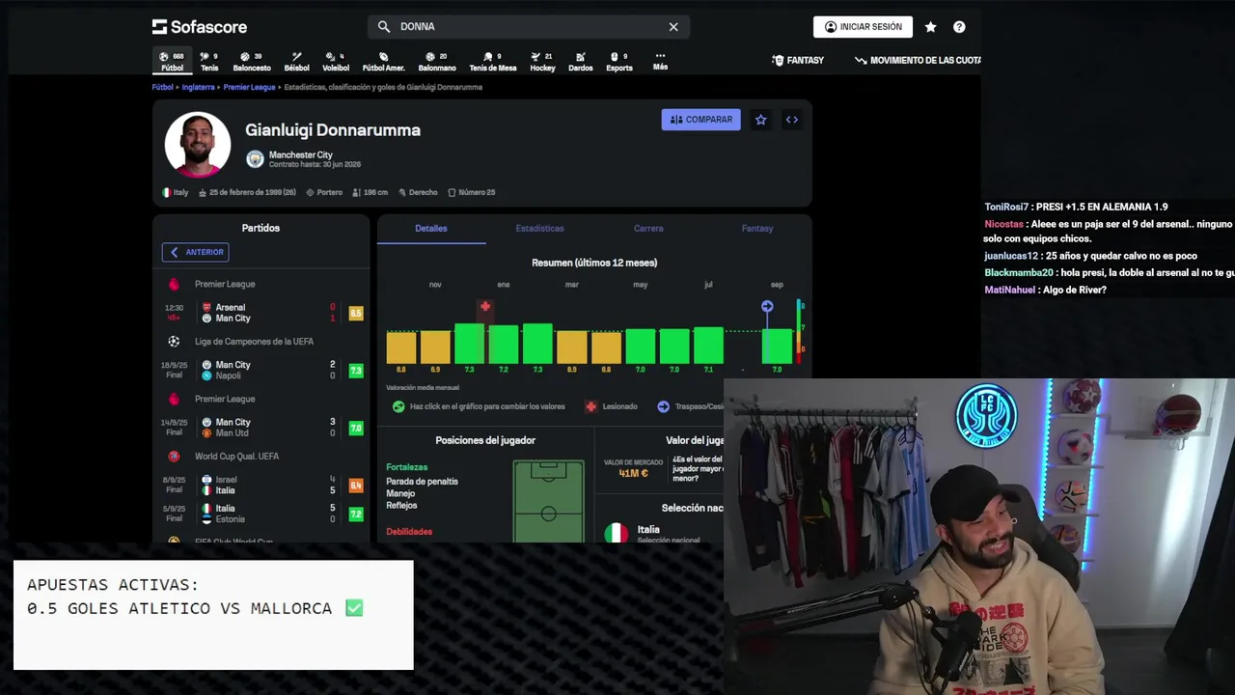The width and height of the screenshot is (1235, 695).
Task: Click the injury red cross marker on chart
Action: point(485,307)
